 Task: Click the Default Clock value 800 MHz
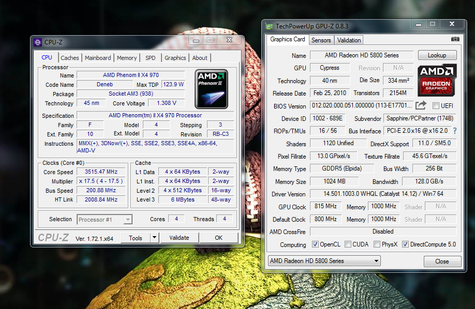tap(325, 219)
